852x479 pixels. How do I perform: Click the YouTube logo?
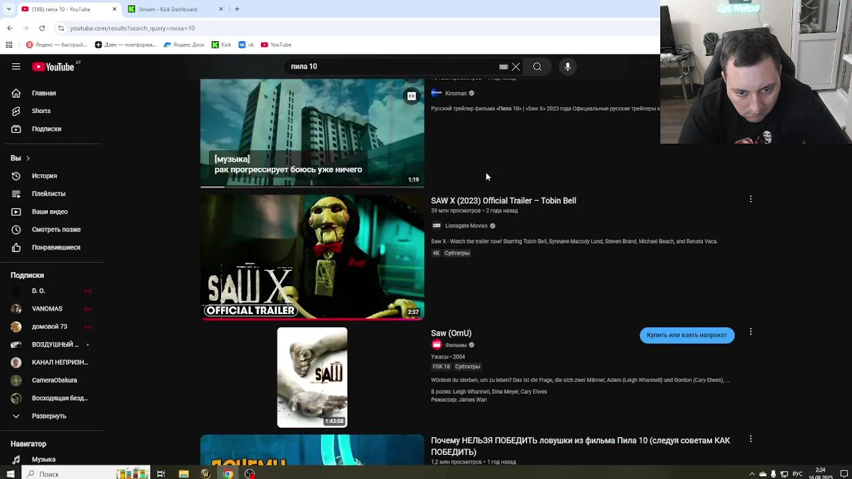point(53,67)
